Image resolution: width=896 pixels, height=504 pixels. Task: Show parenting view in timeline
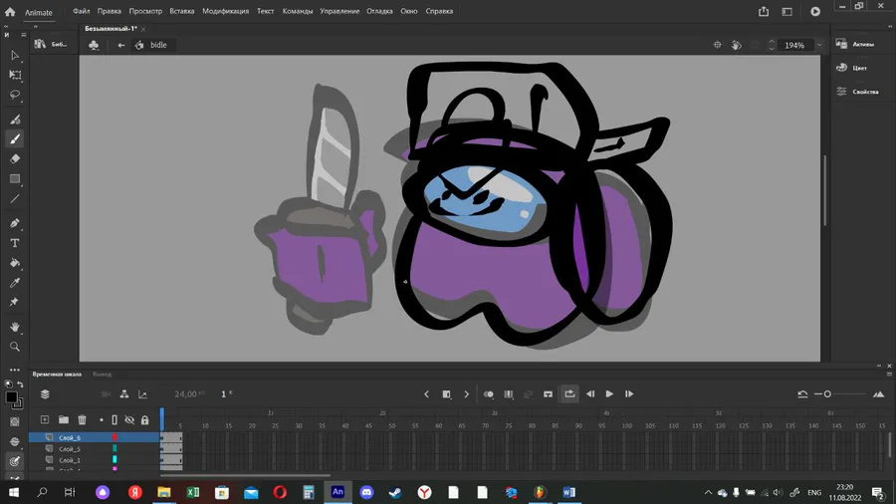point(124,393)
